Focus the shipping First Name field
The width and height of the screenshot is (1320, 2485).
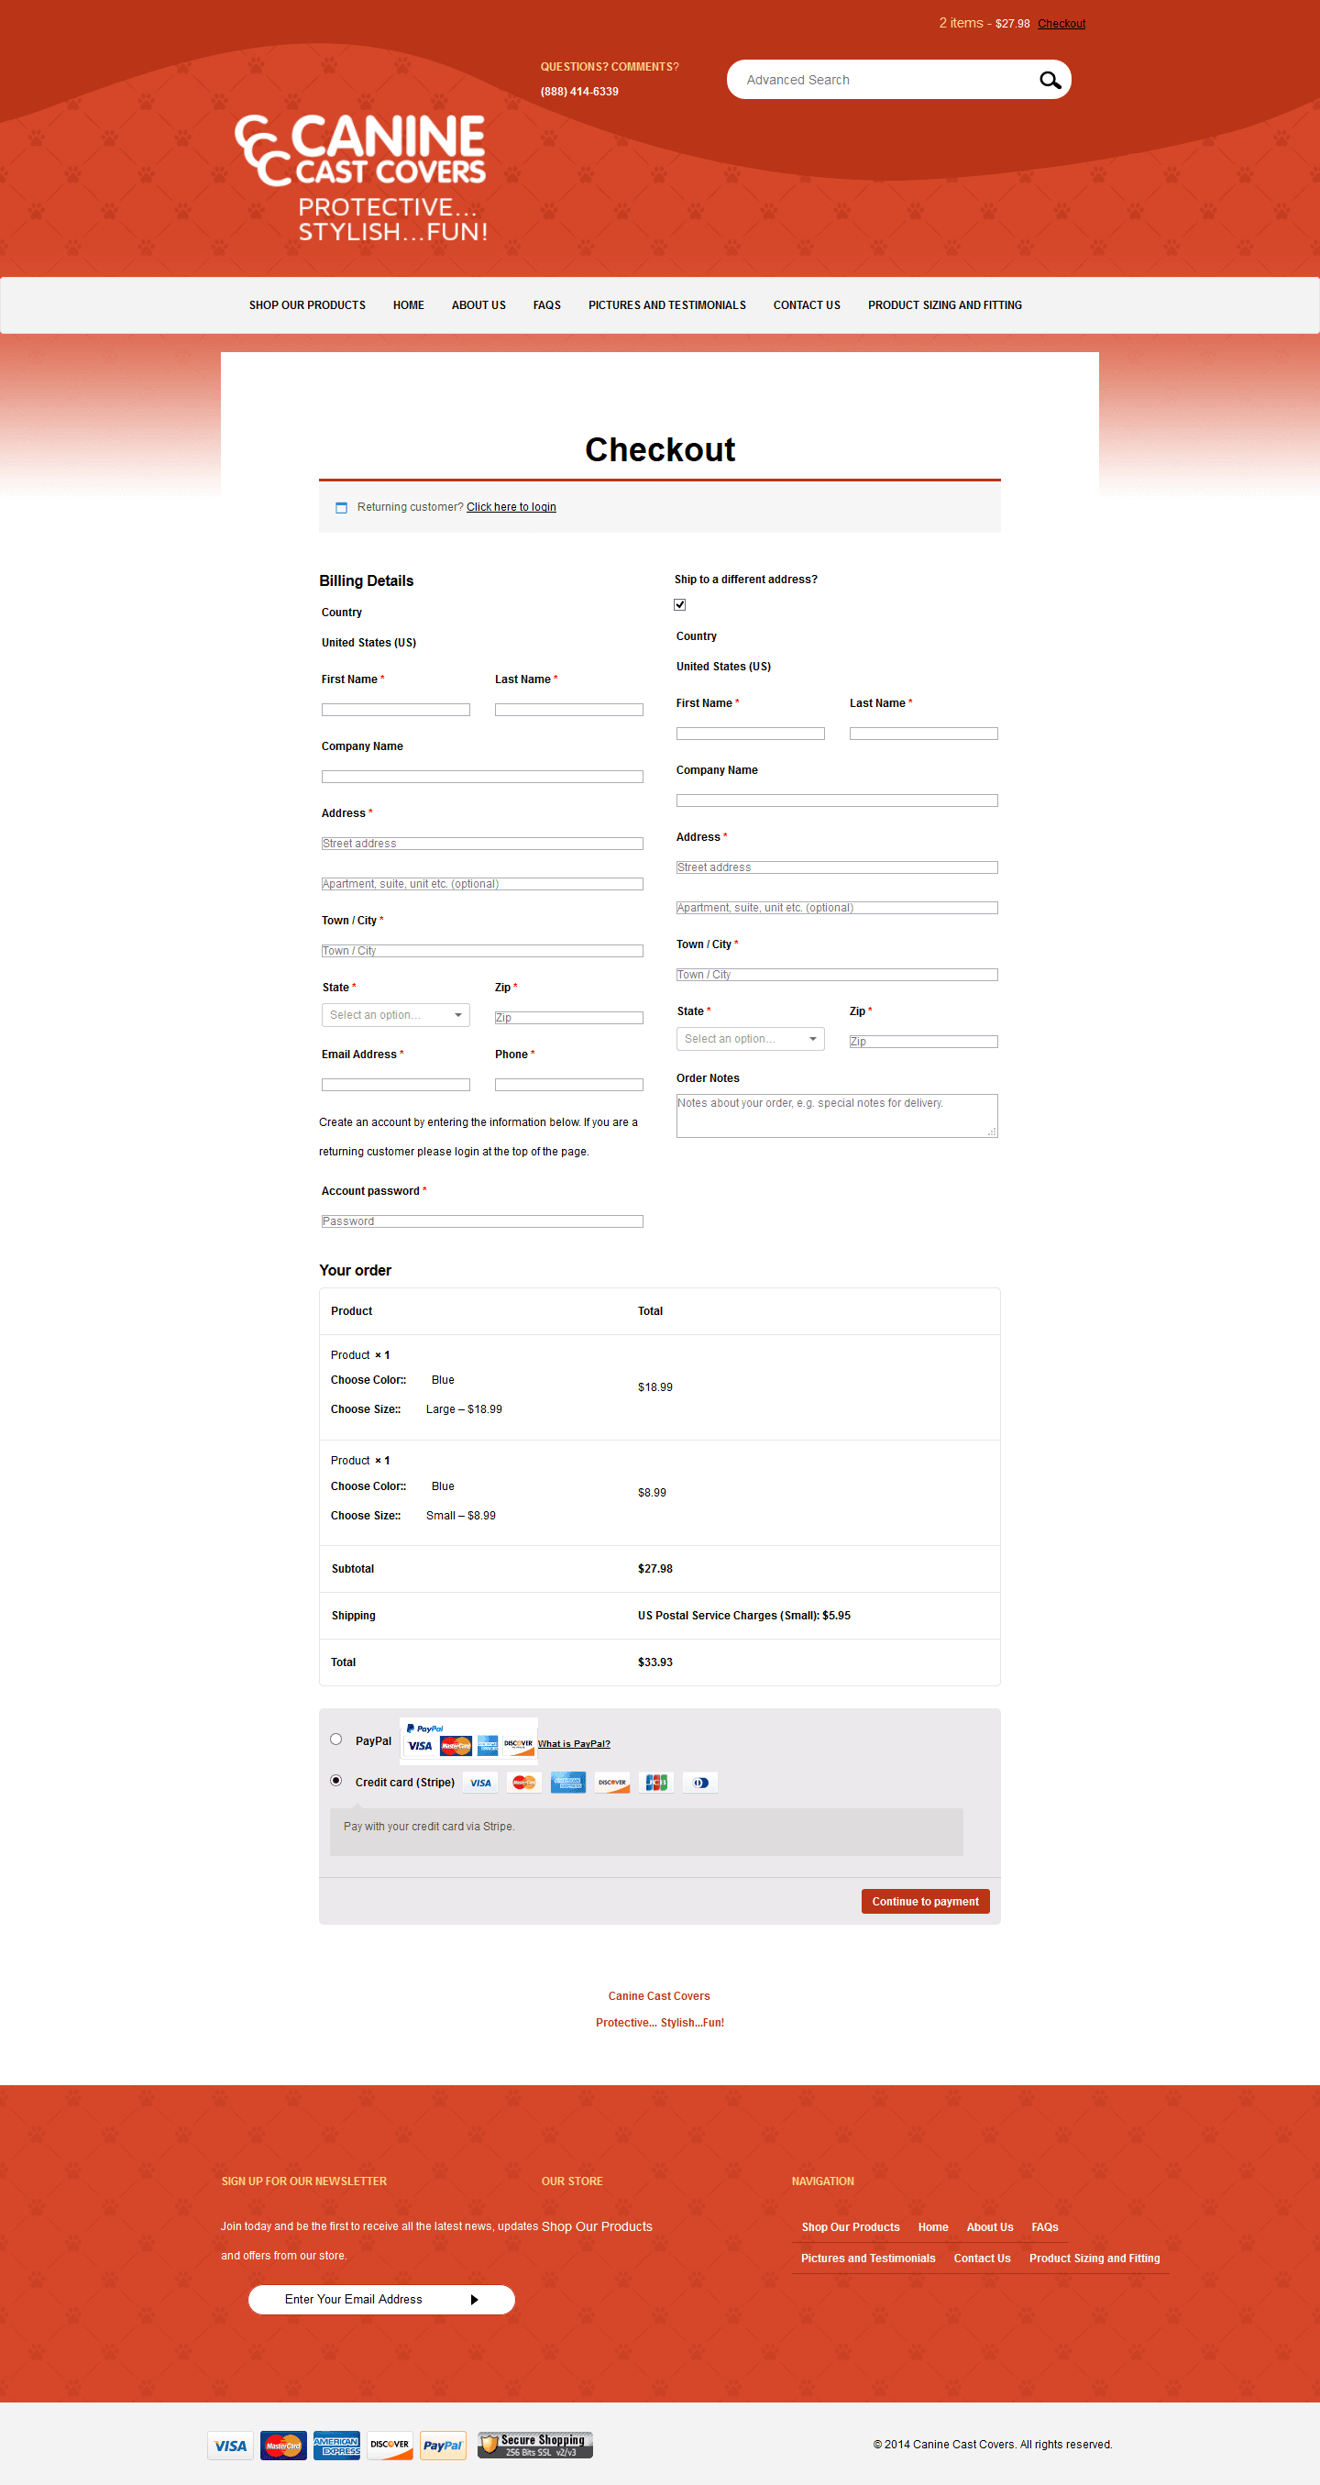coord(750,734)
